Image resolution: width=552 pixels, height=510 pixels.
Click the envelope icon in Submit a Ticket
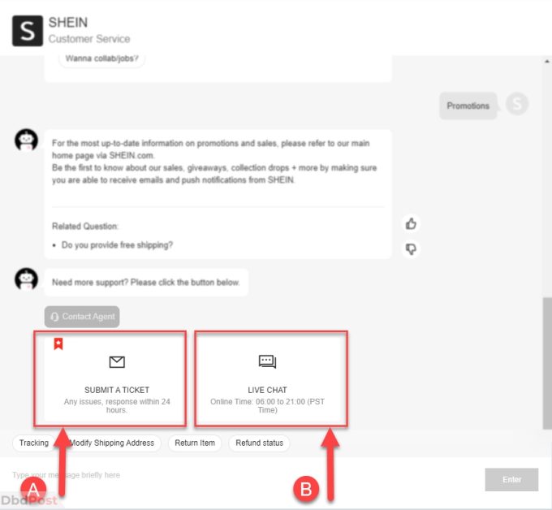(117, 361)
